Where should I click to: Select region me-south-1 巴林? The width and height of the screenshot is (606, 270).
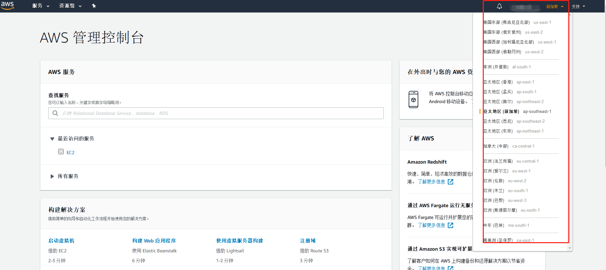point(506,225)
